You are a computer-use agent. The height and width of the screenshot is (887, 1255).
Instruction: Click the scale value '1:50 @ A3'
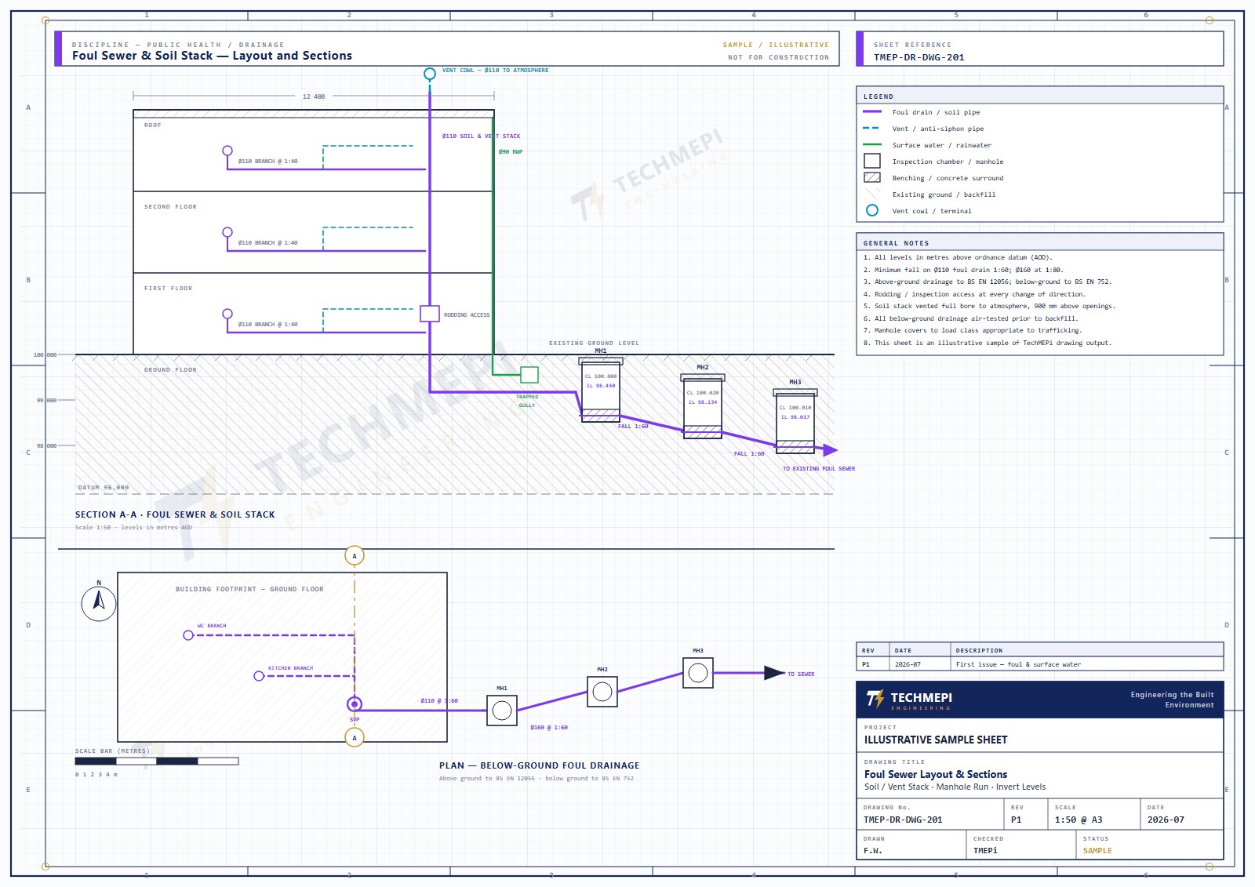(x=1079, y=820)
